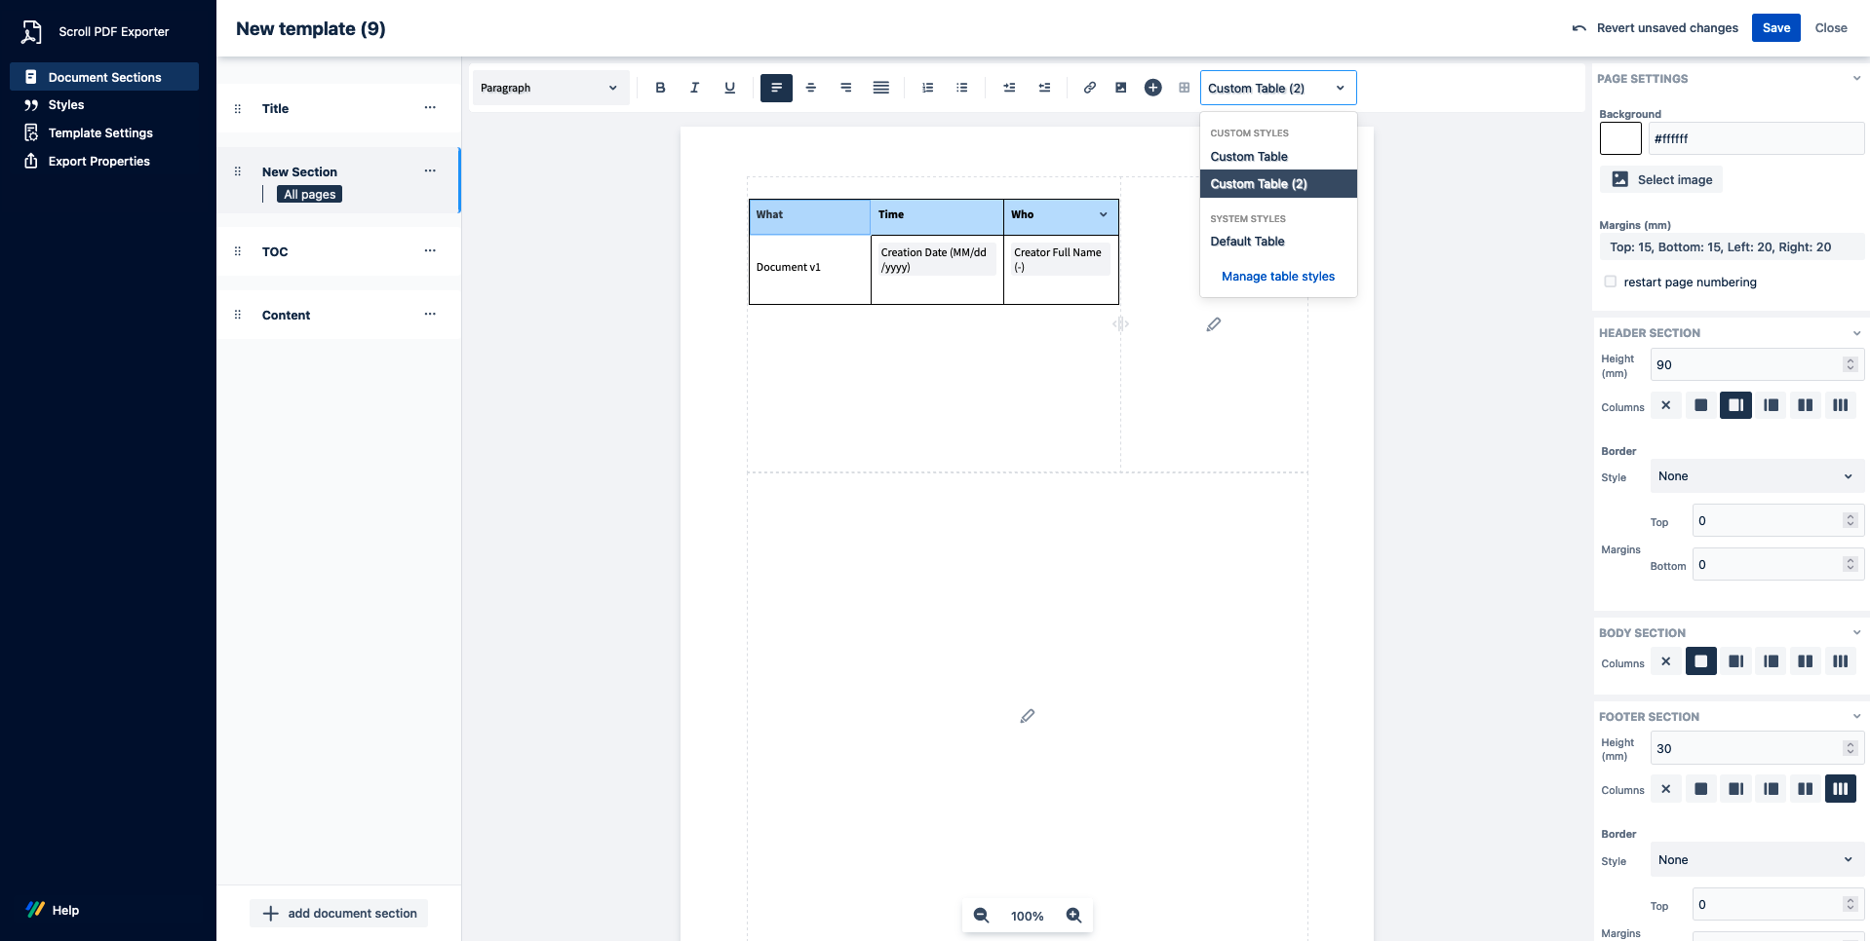This screenshot has height=941, width=1870.
Task: Enable restart page numbering checkbox
Action: click(1610, 282)
